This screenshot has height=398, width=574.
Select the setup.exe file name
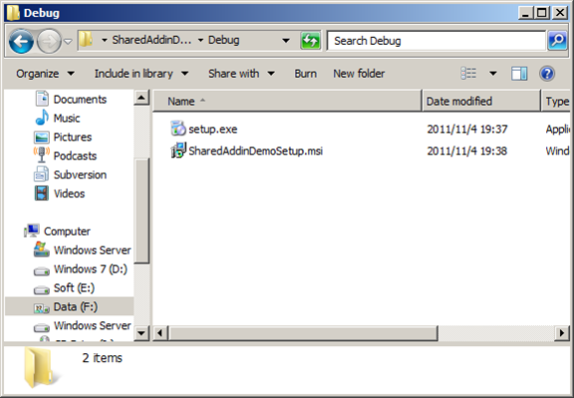click(212, 130)
